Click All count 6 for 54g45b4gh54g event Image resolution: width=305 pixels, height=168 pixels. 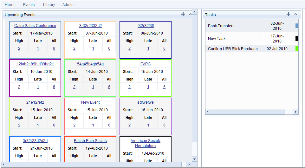pyautogui.click(x=109, y=87)
